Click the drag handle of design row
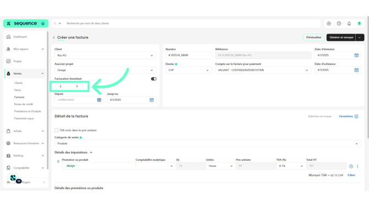 coord(58,161)
